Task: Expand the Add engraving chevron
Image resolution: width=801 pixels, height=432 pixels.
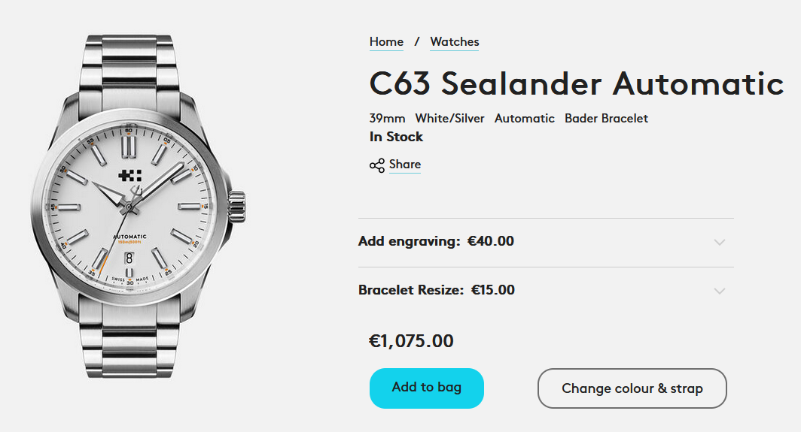Action: point(720,242)
